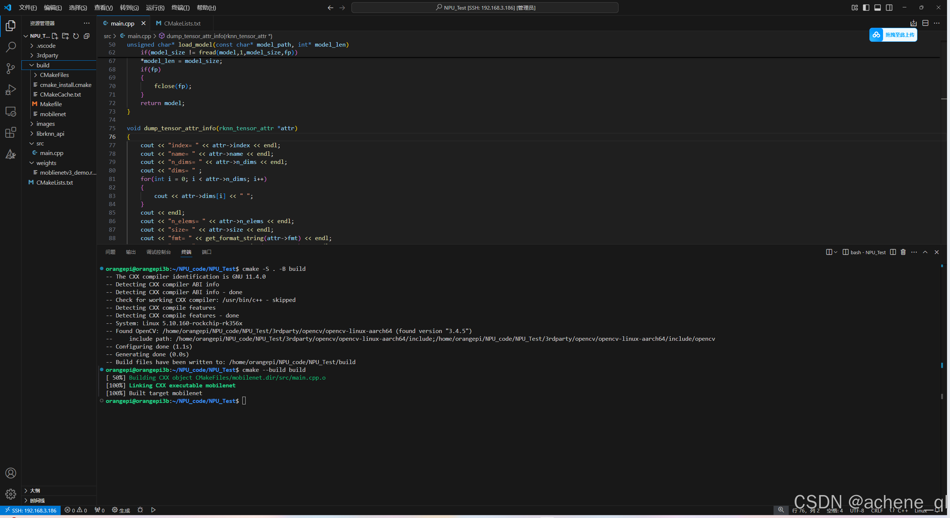Open Remote Explorer view

click(x=11, y=111)
